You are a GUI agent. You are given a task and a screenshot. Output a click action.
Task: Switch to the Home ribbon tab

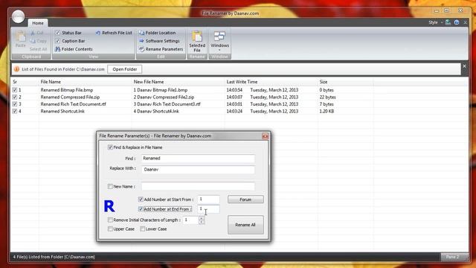(x=38, y=23)
